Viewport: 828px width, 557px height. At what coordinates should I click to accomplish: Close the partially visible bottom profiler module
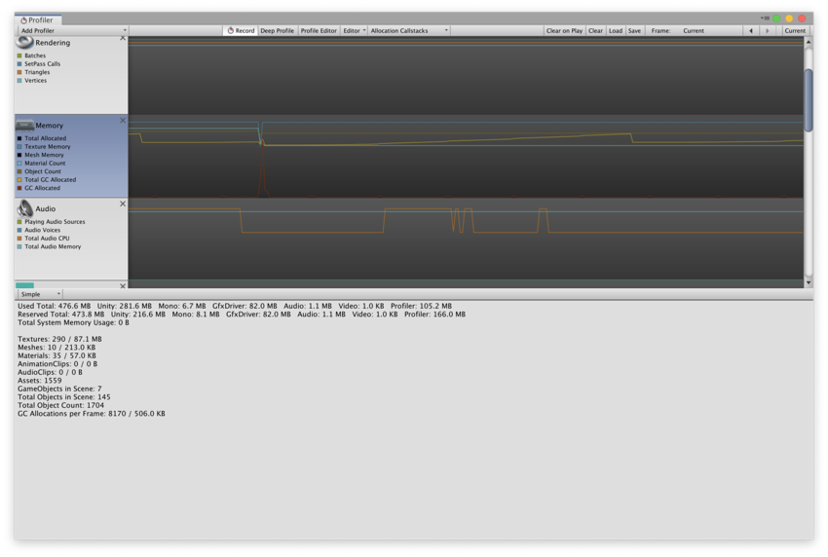123,285
